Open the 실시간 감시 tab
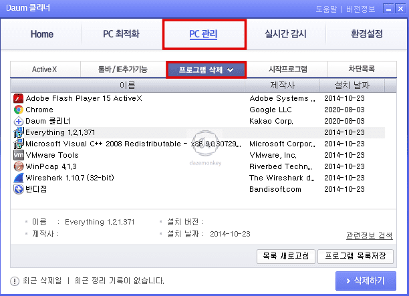Screen dimensions: 409x296 (285, 34)
